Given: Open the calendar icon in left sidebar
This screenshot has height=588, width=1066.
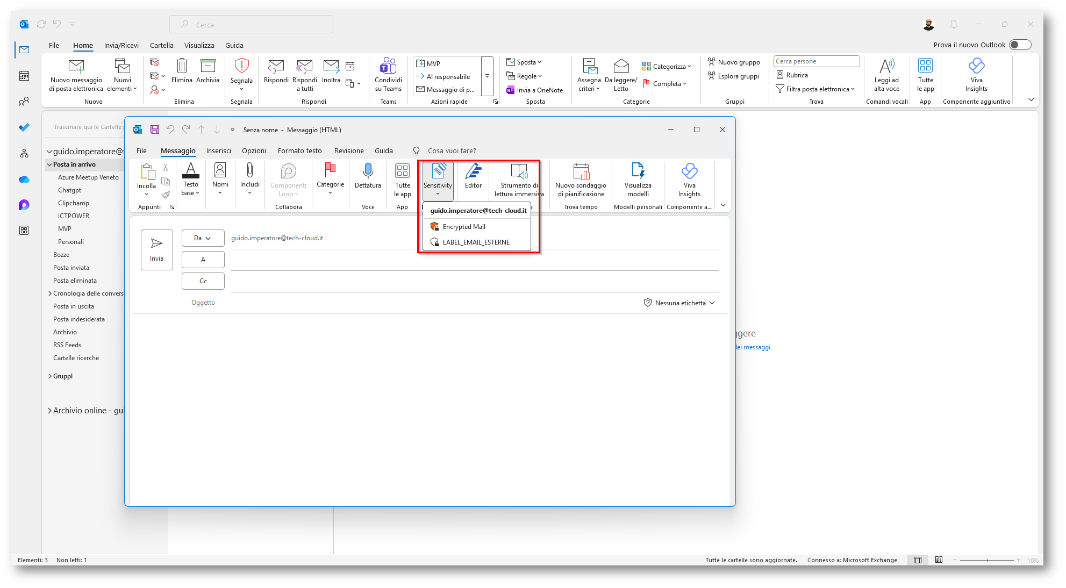Looking at the screenshot, I should pyautogui.click(x=24, y=76).
